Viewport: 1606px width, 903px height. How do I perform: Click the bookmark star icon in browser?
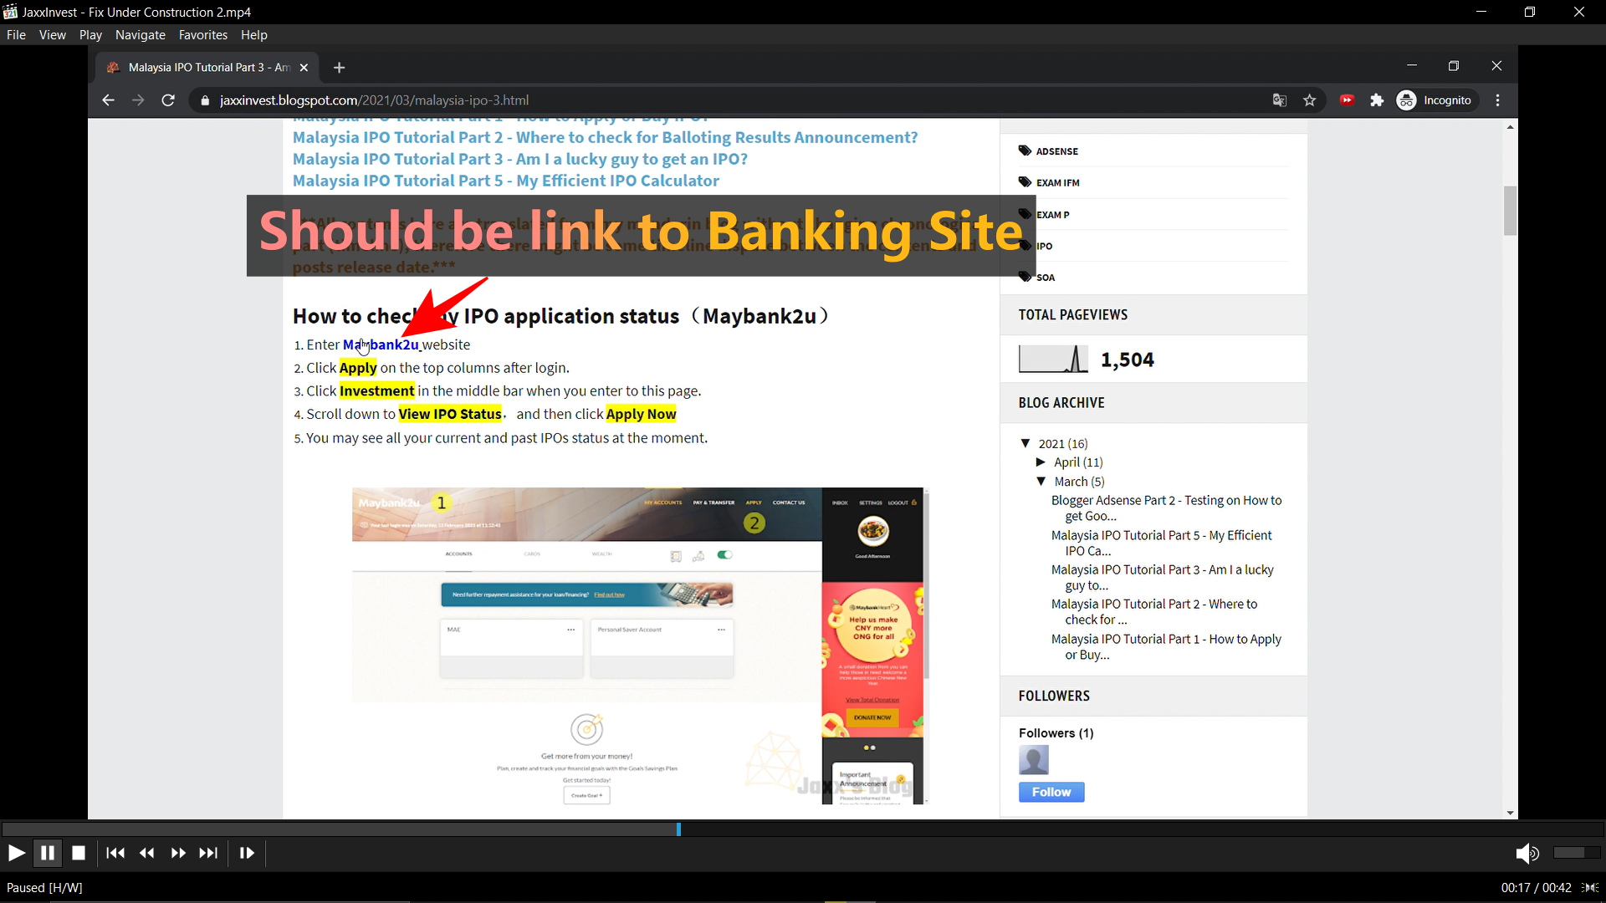[1309, 100]
